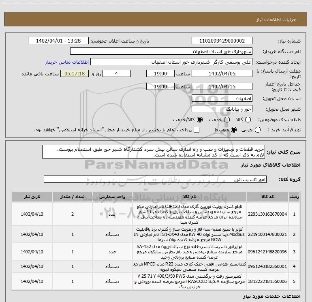Click column header تاریخ نیاز
Image resolution: width=312 pixels, height=302 pixels.
tap(32, 197)
